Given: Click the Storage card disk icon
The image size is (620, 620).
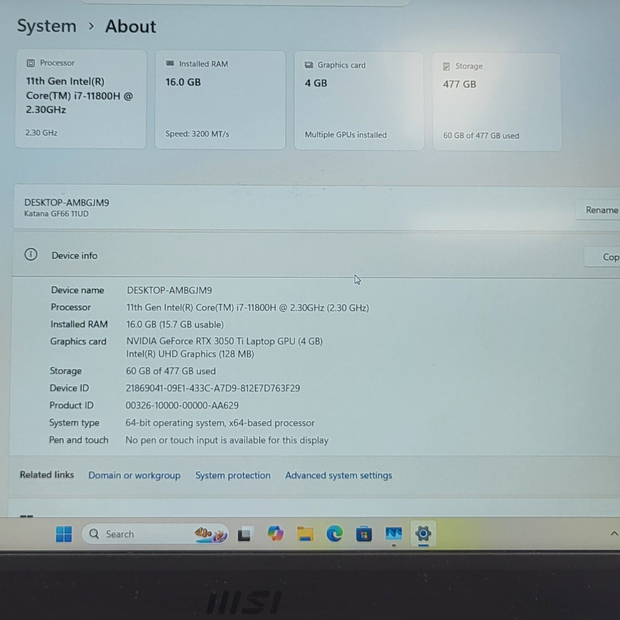Looking at the screenshot, I should click(x=446, y=66).
